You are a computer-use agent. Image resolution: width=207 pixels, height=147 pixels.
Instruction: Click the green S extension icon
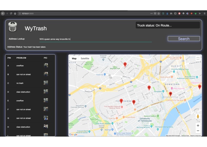[x=163, y=13]
